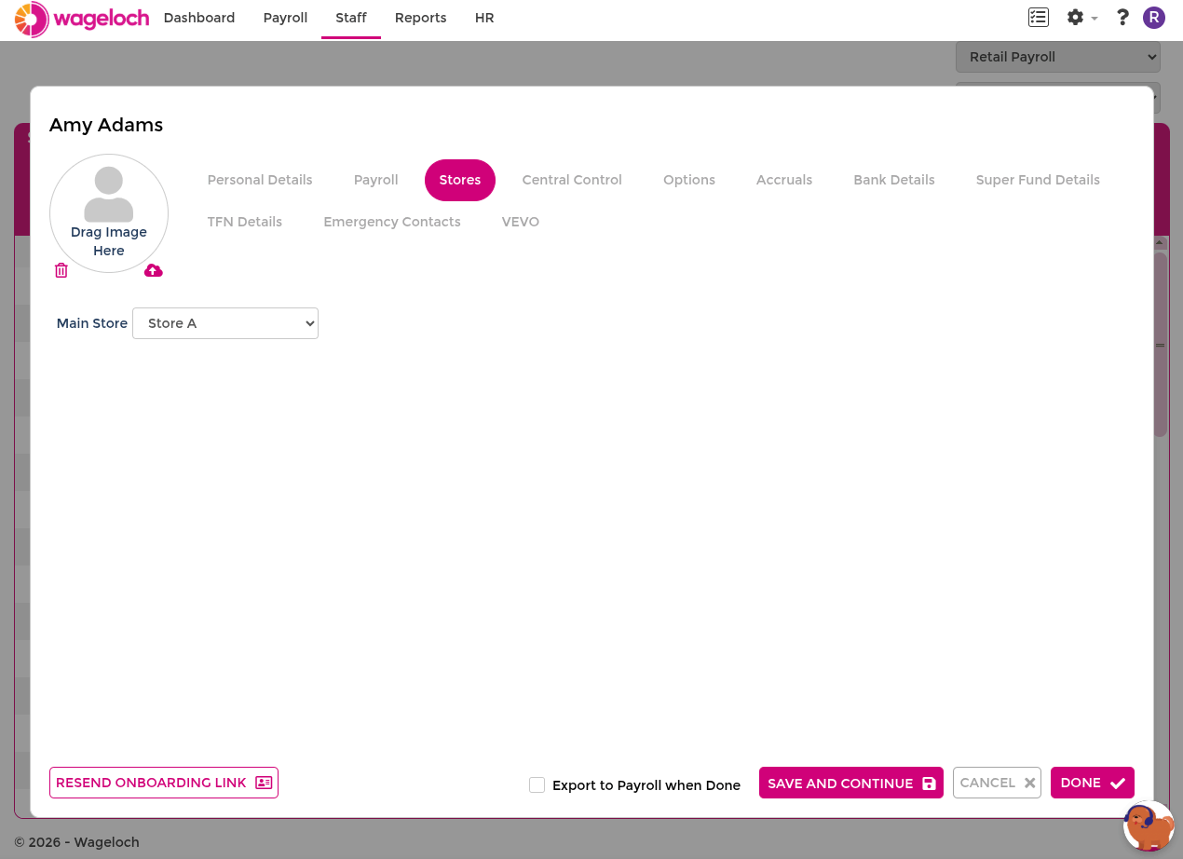Open the Staff menu

(351, 18)
